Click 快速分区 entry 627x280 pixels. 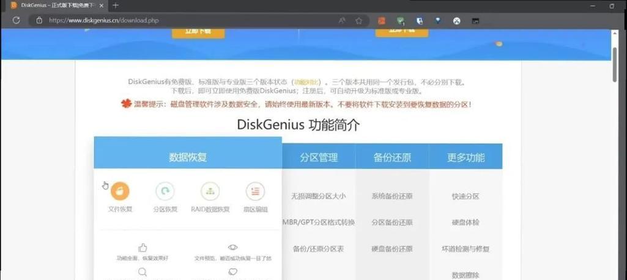tap(466, 196)
